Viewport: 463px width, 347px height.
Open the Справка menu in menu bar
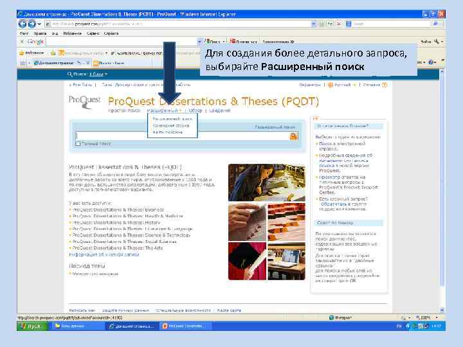coord(111,33)
